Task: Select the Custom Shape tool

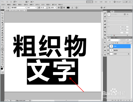Action: point(2,55)
